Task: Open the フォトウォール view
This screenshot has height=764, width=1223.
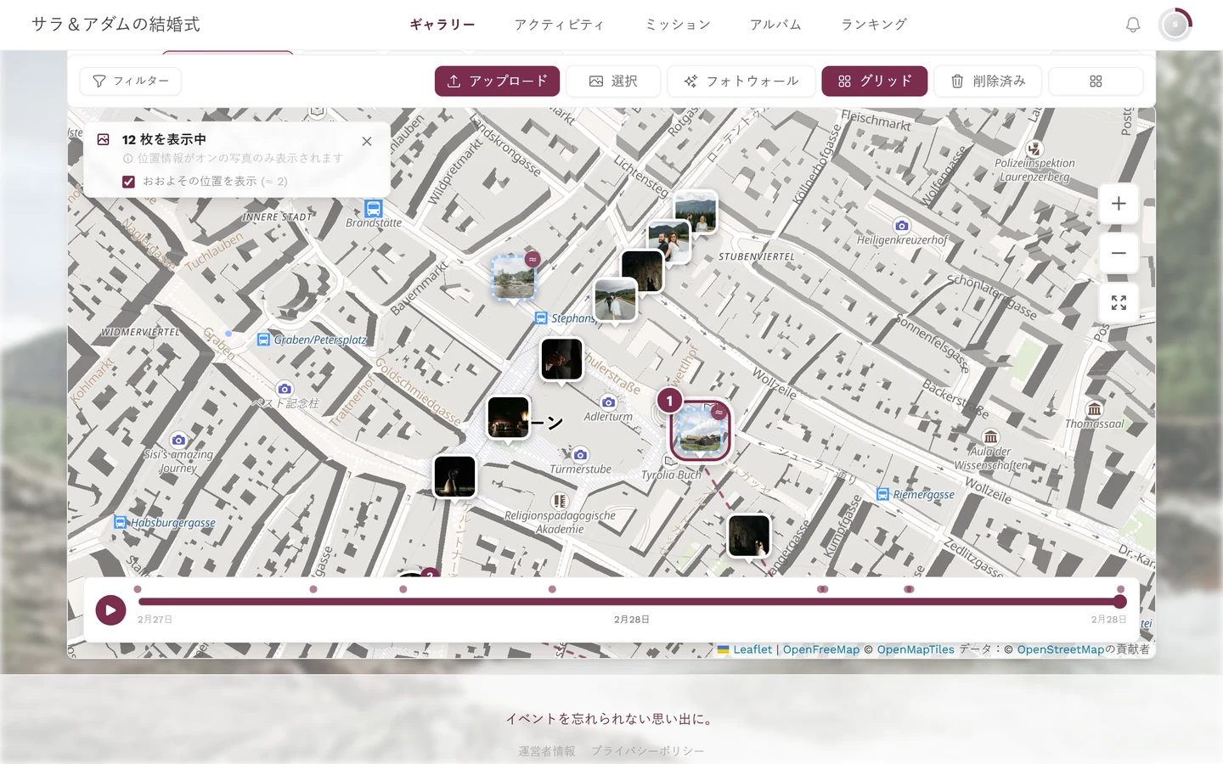Action: pos(741,81)
